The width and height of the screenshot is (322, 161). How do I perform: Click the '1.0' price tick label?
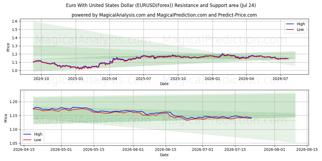click(15, 71)
